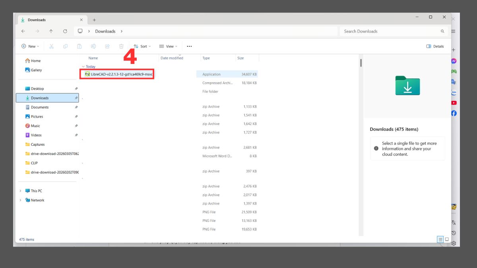Screen dimensions: 477x268
Task: Open the See more three-dots menu
Action: 189,46
